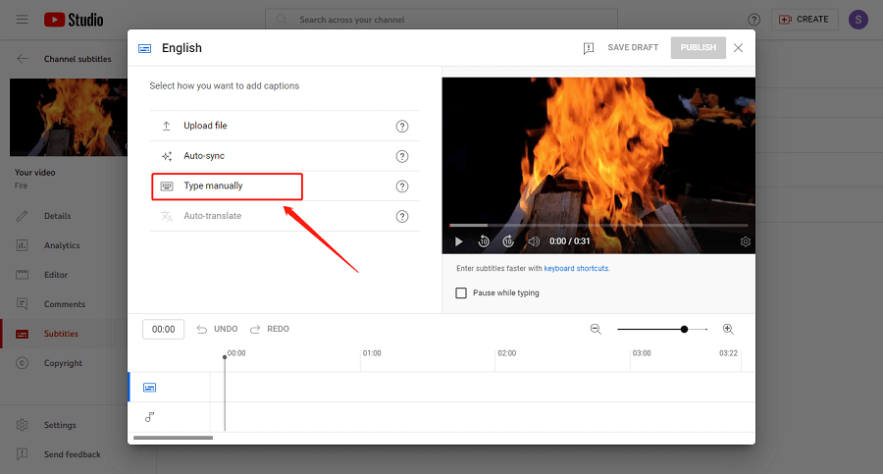This screenshot has width=883, height=474.
Task: Click the REDO button
Action: coord(270,329)
